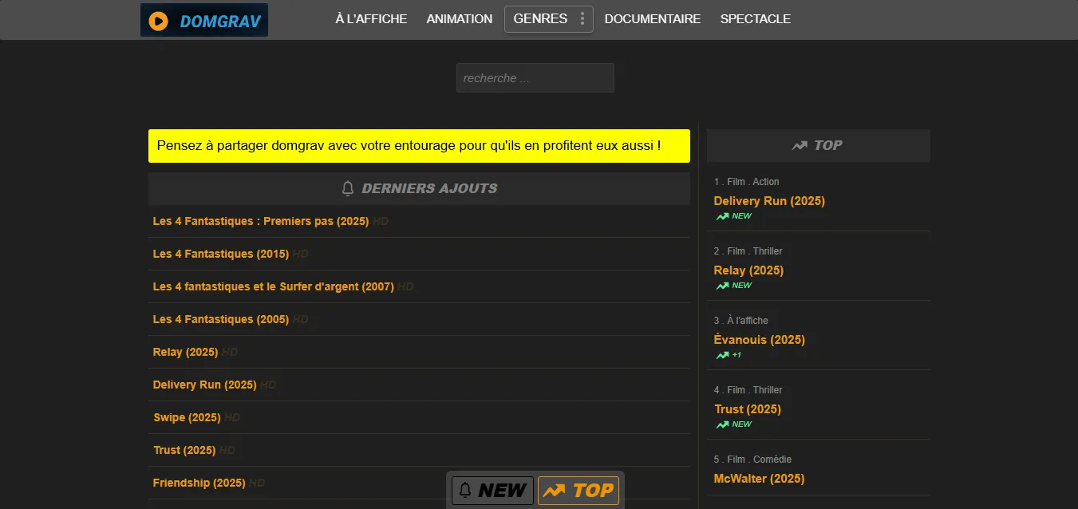Click Évanouis (2025) in the TOP list

pos(759,340)
